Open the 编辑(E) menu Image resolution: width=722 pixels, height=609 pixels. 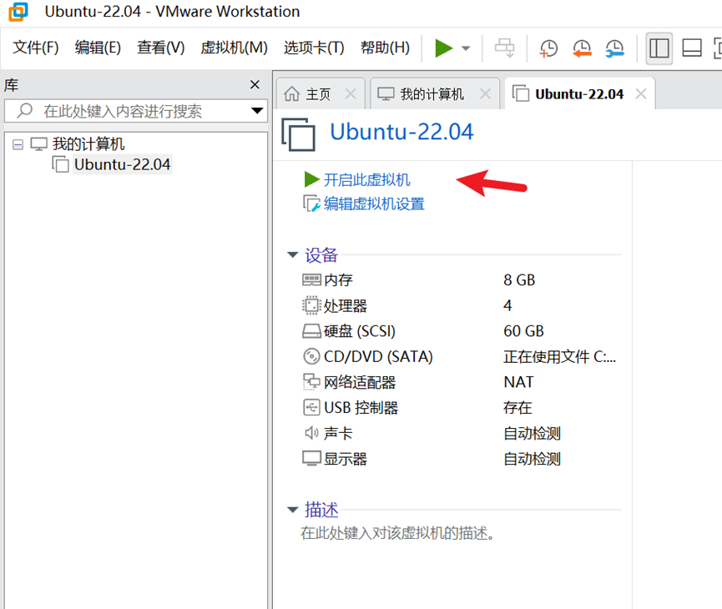(x=98, y=48)
